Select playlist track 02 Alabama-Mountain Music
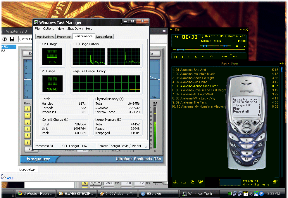This screenshot has height=198, width=288. [225, 74]
